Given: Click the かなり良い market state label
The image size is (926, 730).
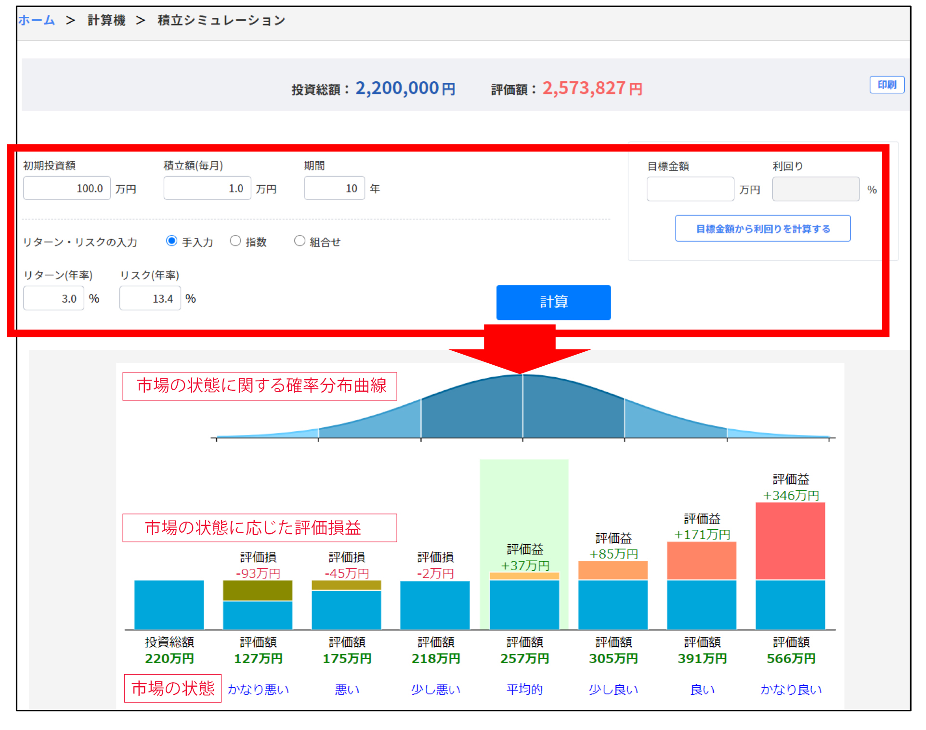Looking at the screenshot, I should [x=791, y=689].
